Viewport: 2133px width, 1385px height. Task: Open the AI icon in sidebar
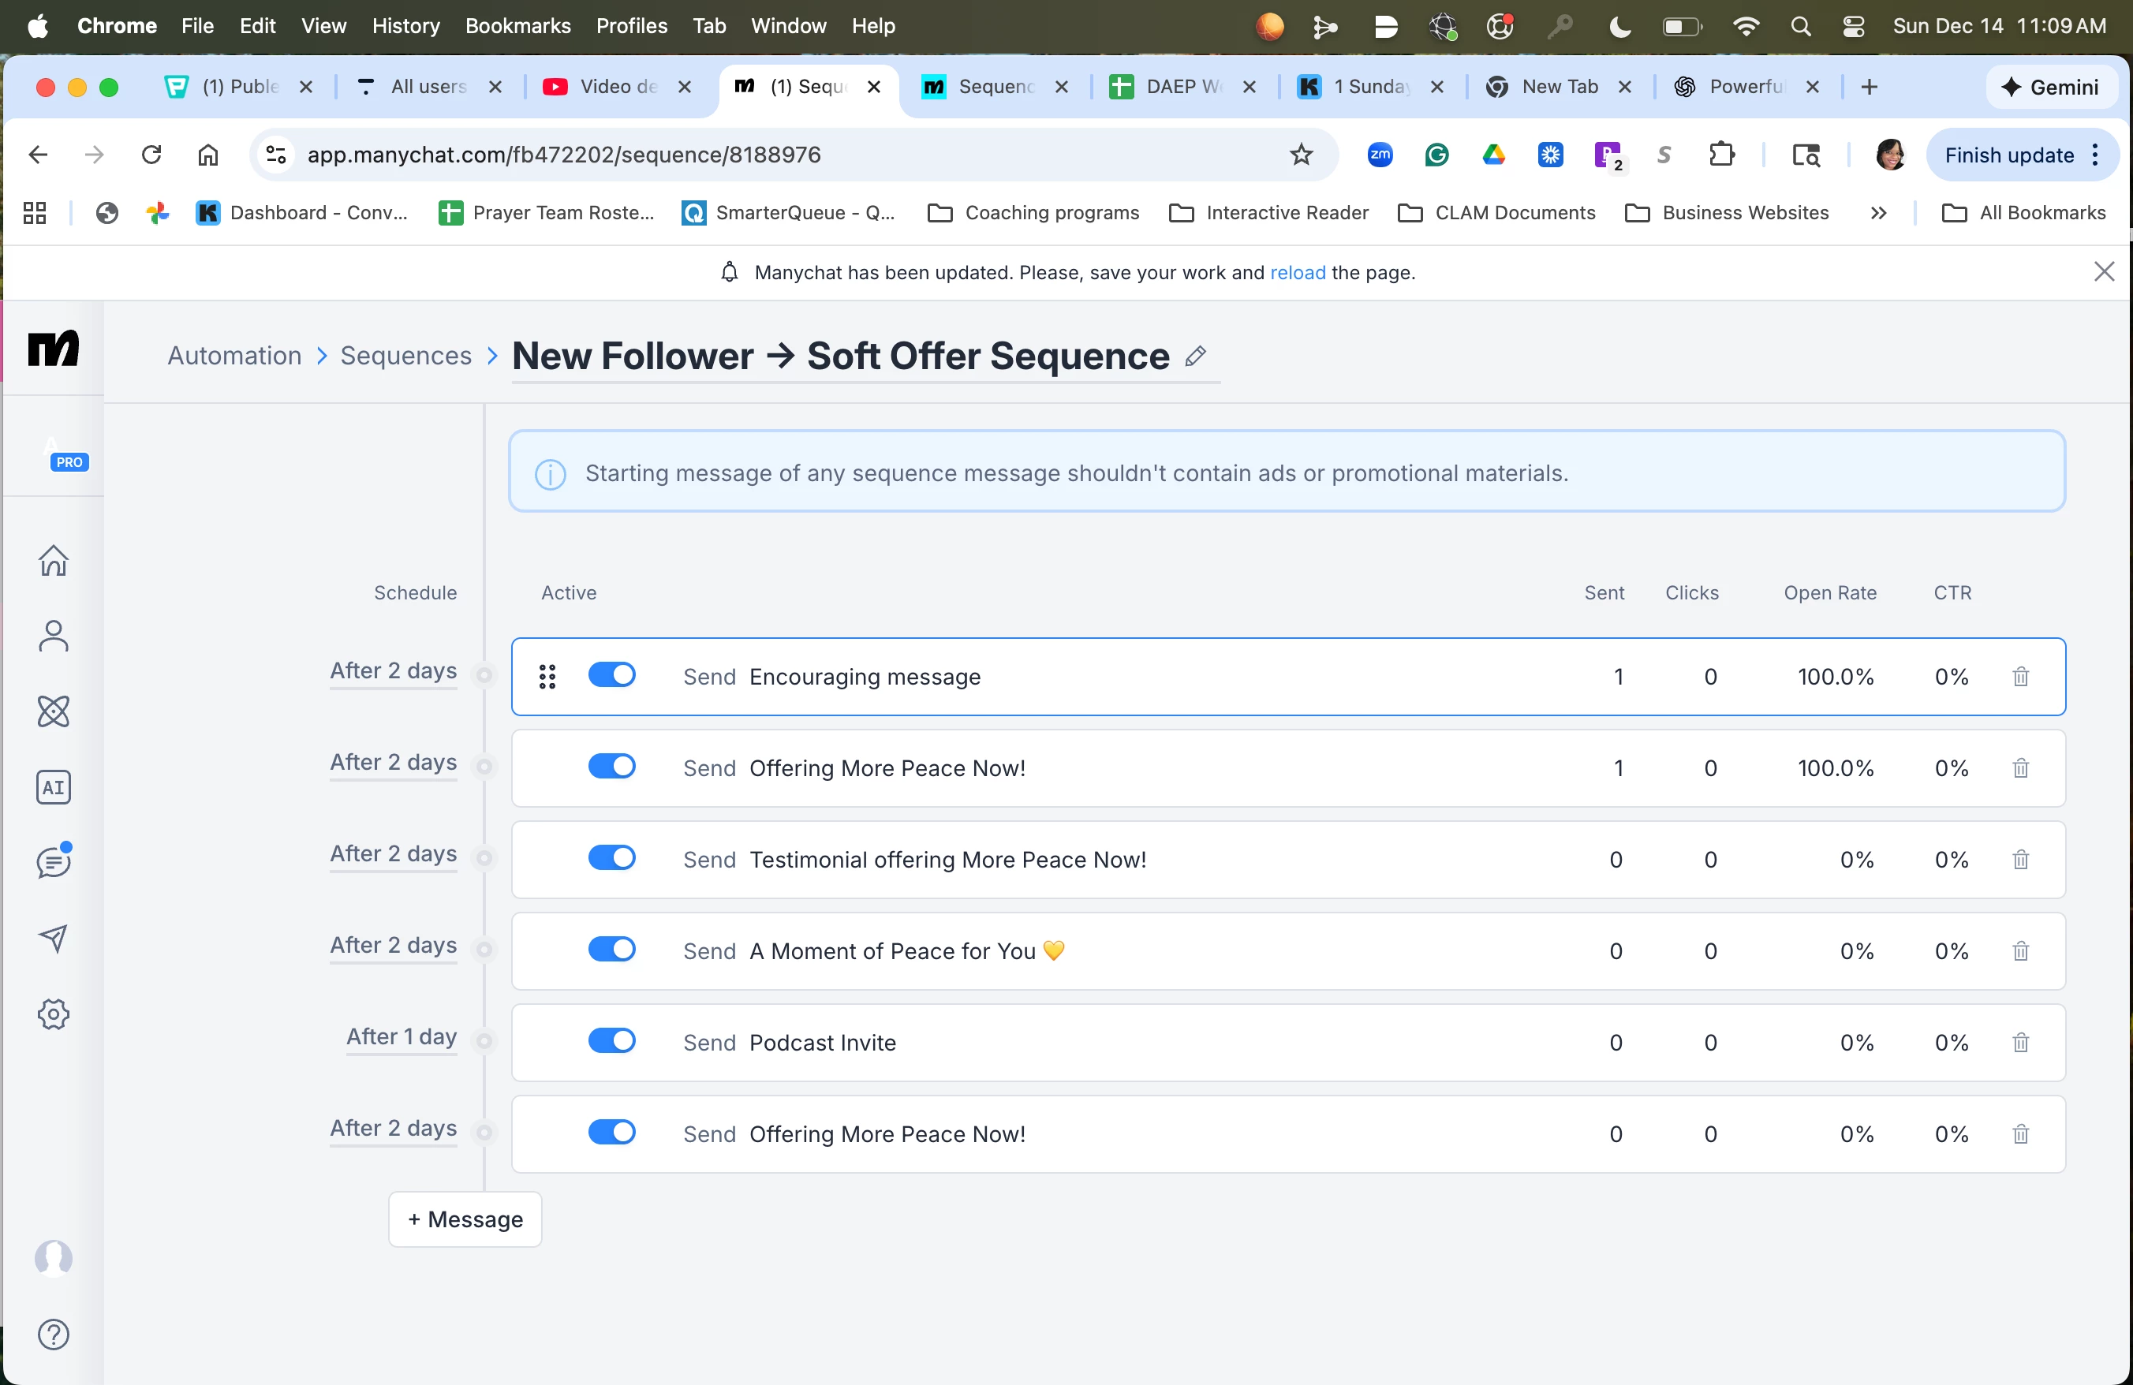click(53, 787)
